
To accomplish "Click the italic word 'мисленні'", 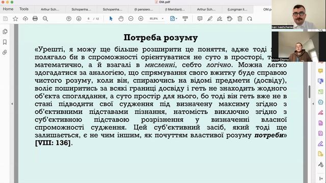I will click(x=160, y=65).
